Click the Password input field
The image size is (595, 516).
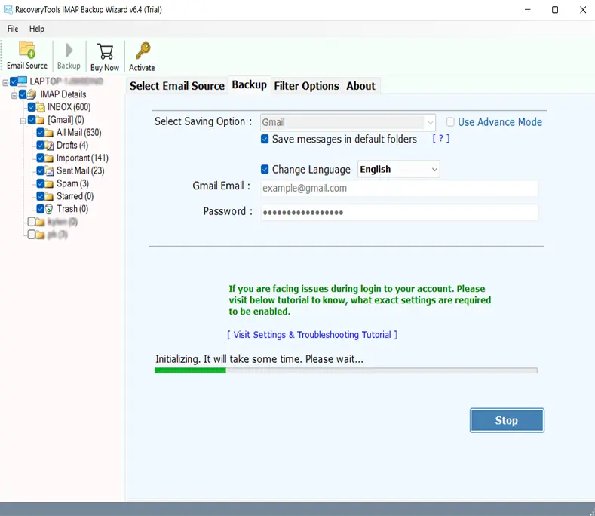click(400, 212)
